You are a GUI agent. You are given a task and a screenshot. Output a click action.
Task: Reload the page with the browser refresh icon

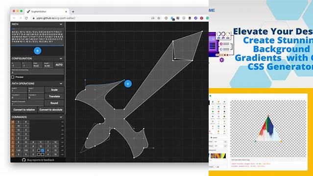click(26, 18)
